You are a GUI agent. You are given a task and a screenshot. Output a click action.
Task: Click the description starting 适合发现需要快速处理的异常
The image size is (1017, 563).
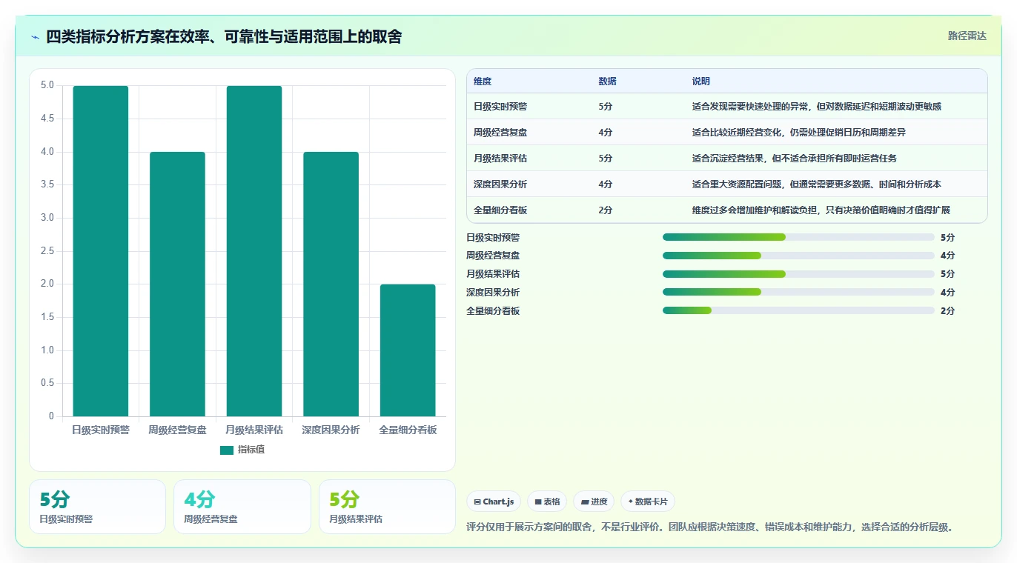817,107
